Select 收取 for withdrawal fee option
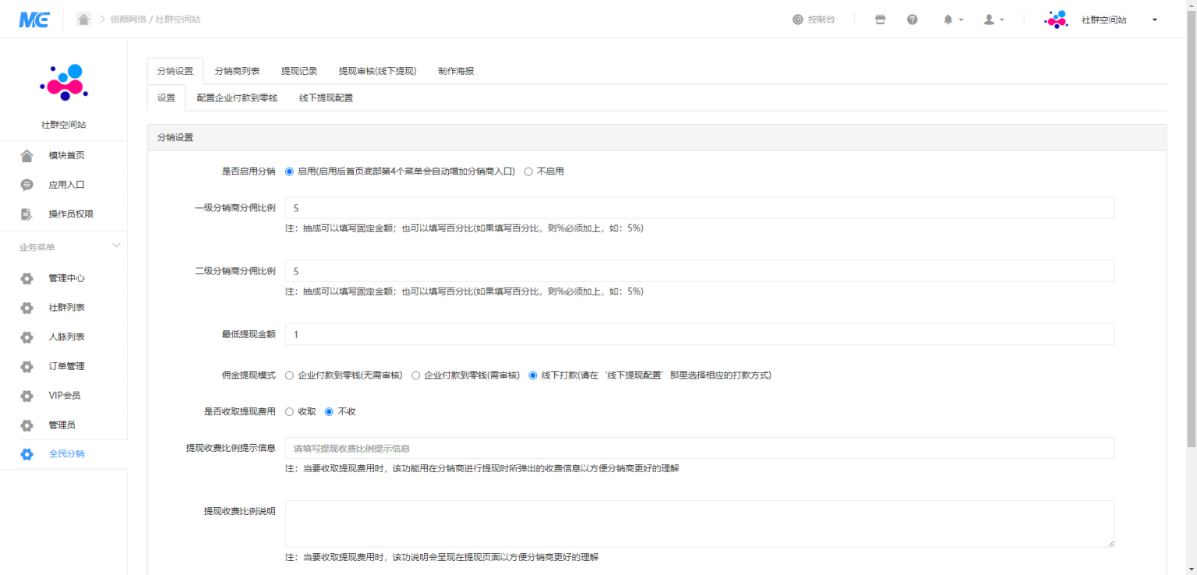 point(290,412)
